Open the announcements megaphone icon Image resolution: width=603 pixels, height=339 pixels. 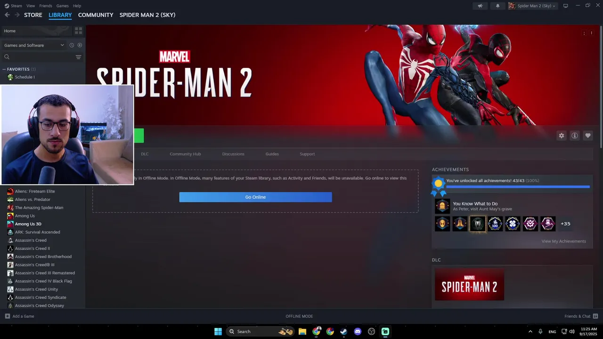point(480,6)
